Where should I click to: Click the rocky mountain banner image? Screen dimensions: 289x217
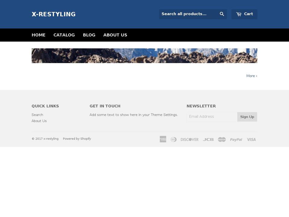[144, 56]
